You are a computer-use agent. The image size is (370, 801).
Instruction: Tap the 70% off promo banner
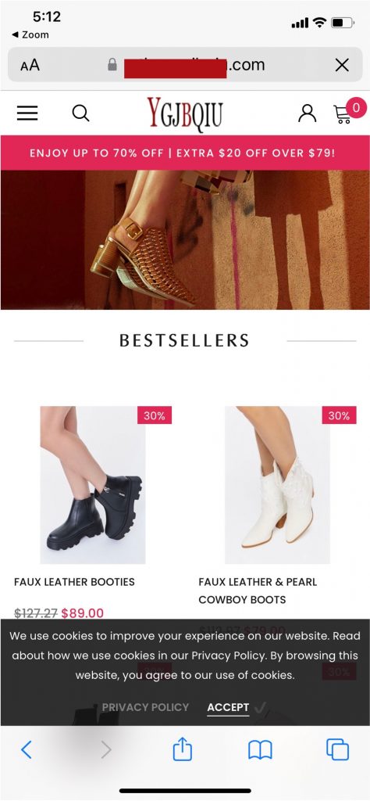[x=185, y=153]
